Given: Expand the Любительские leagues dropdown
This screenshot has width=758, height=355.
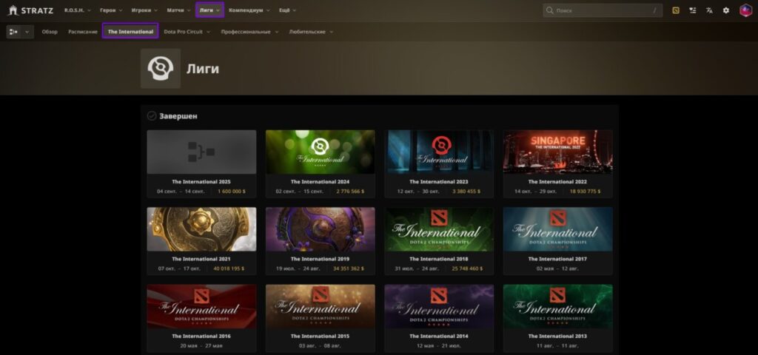Looking at the screenshot, I should (311, 32).
